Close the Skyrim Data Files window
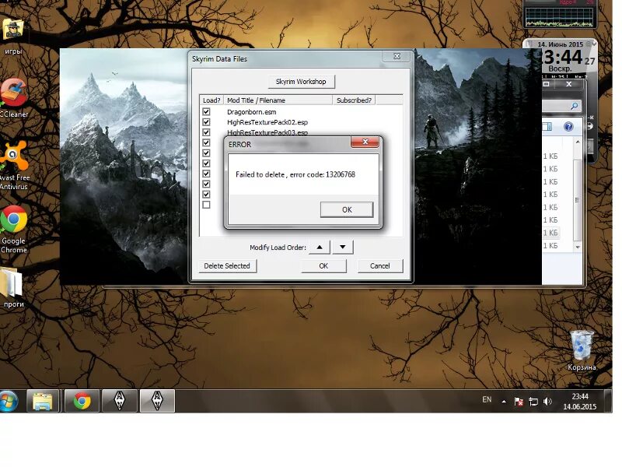Viewport: 622px width, 467px height. pyautogui.click(x=397, y=56)
